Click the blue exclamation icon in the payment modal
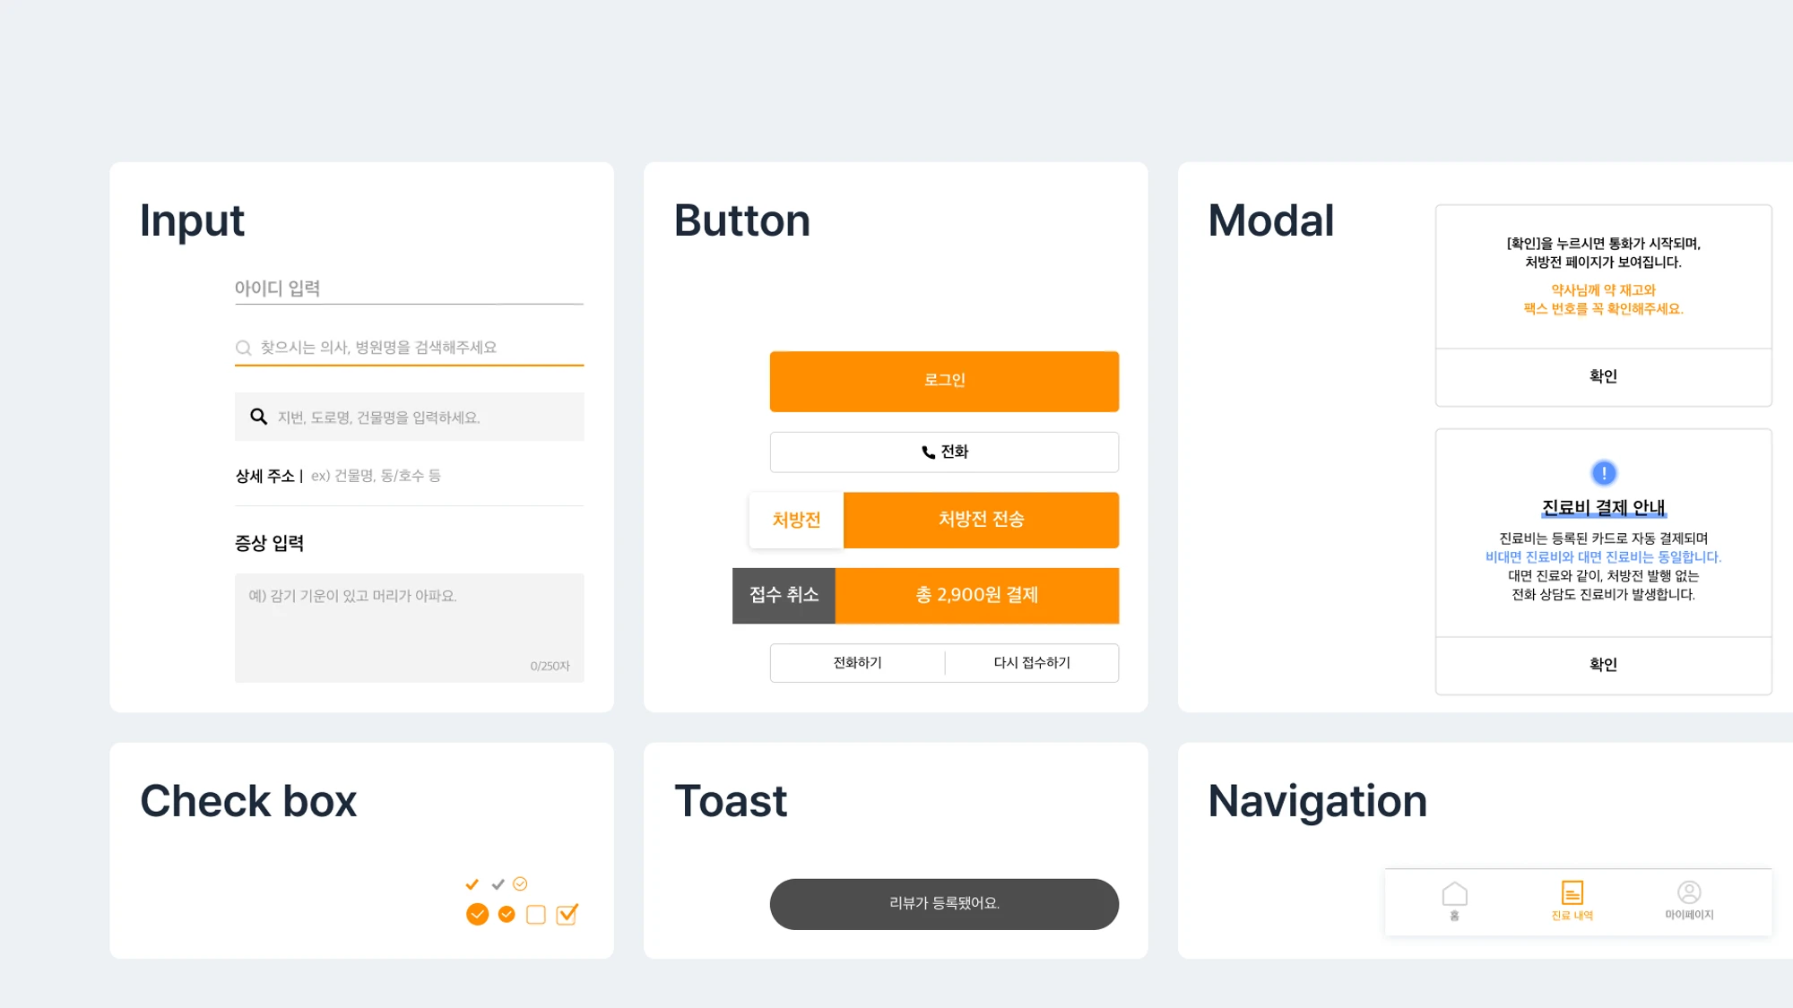The height and width of the screenshot is (1008, 1793). [x=1603, y=473]
